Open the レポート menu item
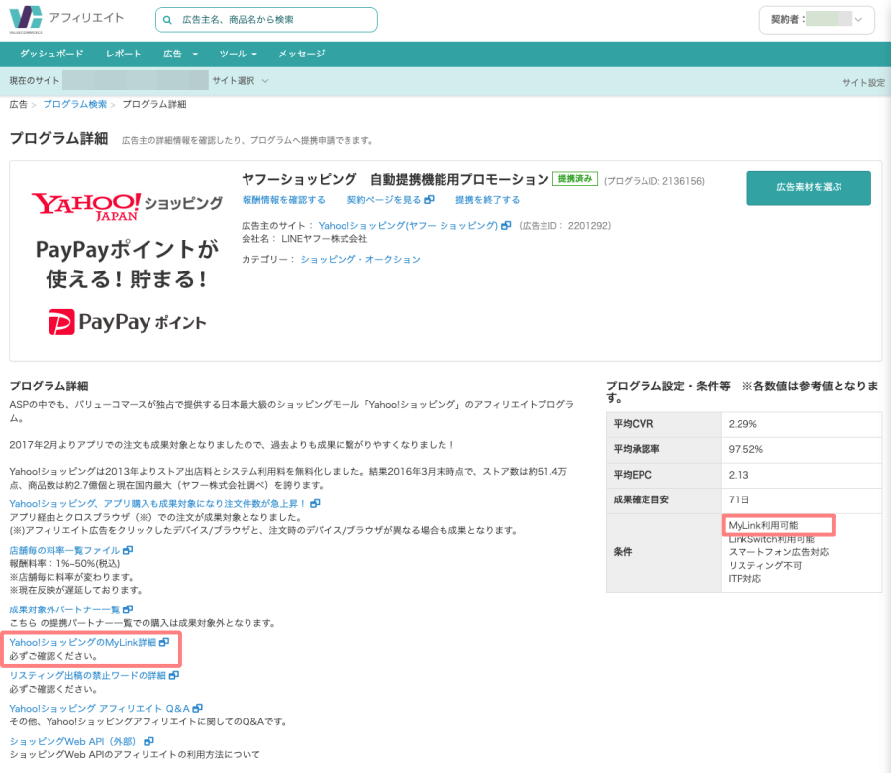 [124, 54]
